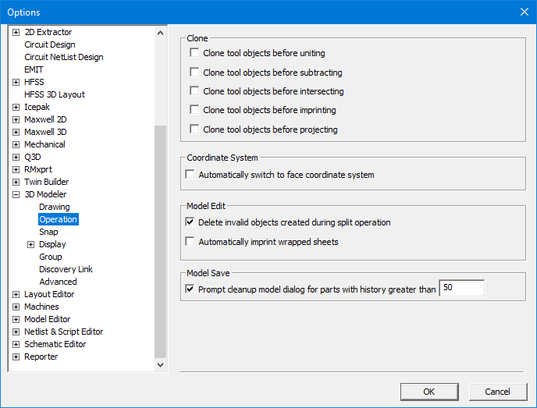537x408 pixels.
Task: Expand the HFSS tree node
Action: coord(16,82)
